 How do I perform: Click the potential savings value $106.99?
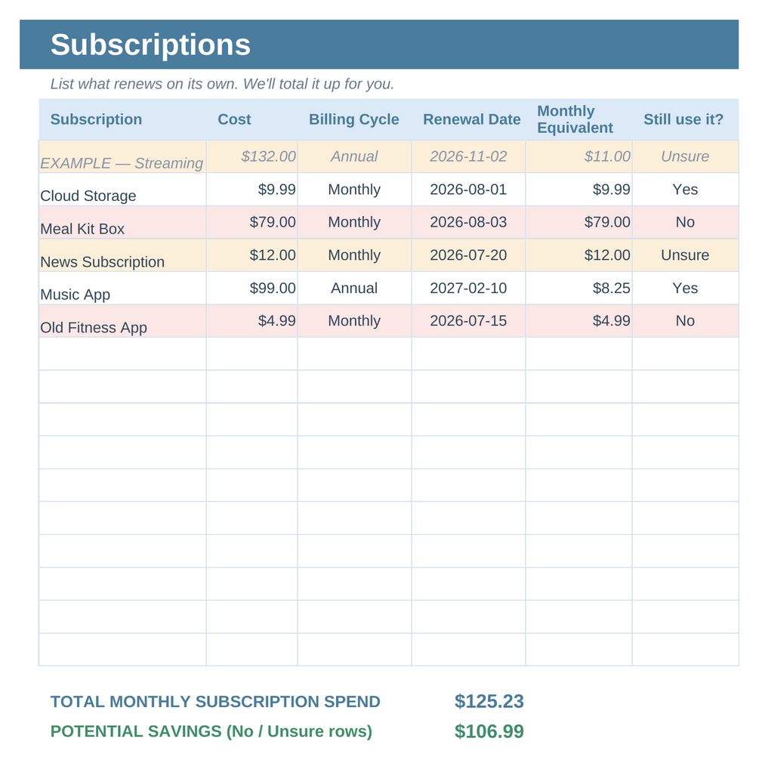(x=489, y=731)
